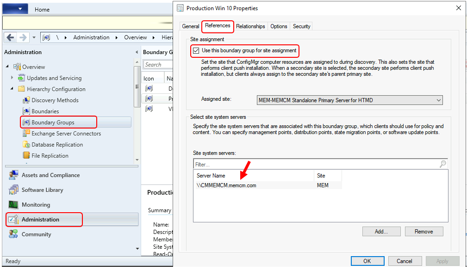The image size is (467, 270).
Task: Click the Overview node icon
Action: (17, 67)
